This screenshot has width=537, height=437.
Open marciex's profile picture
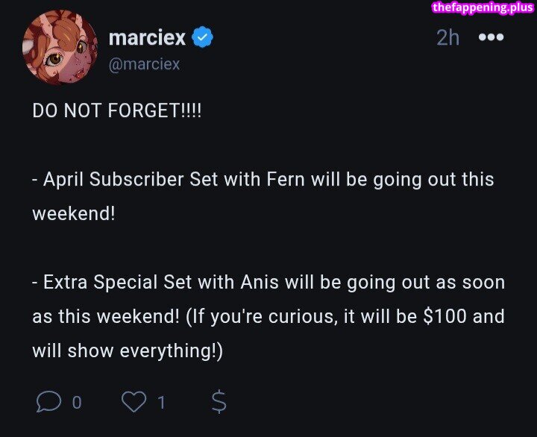click(60, 48)
